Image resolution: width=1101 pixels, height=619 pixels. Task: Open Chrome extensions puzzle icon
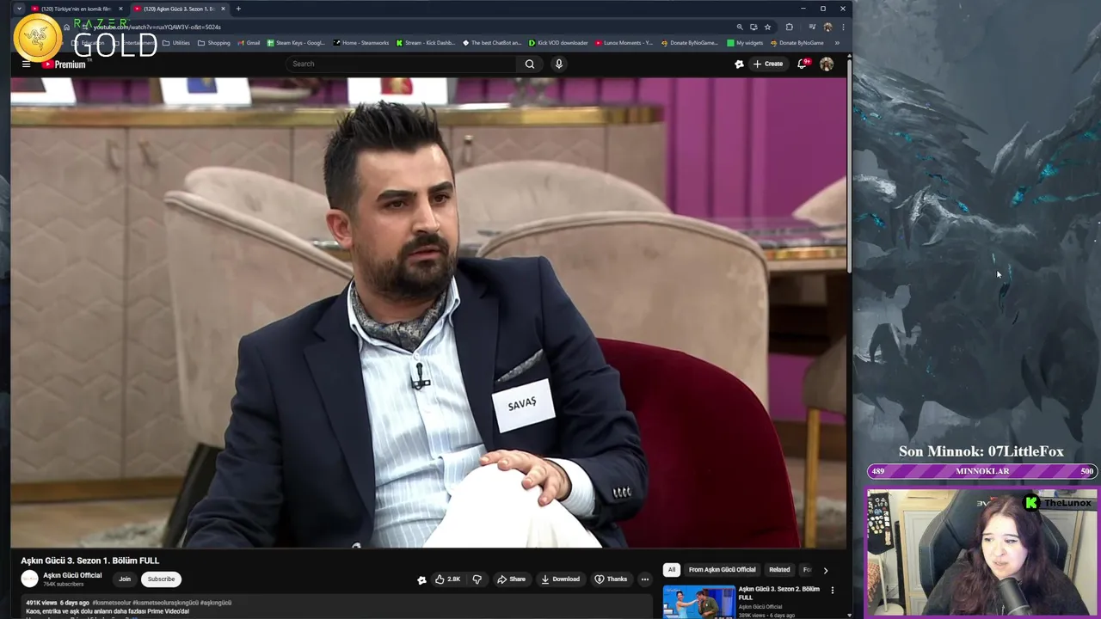click(790, 27)
